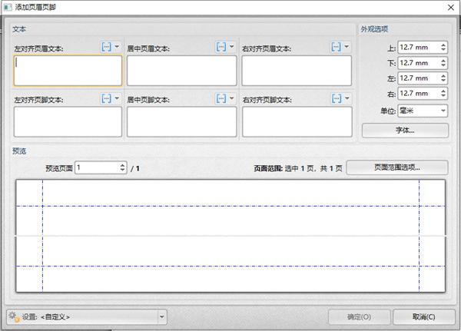Click macro insert icon for center header text
The image size is (461, 331).
(x=221, y=47)
